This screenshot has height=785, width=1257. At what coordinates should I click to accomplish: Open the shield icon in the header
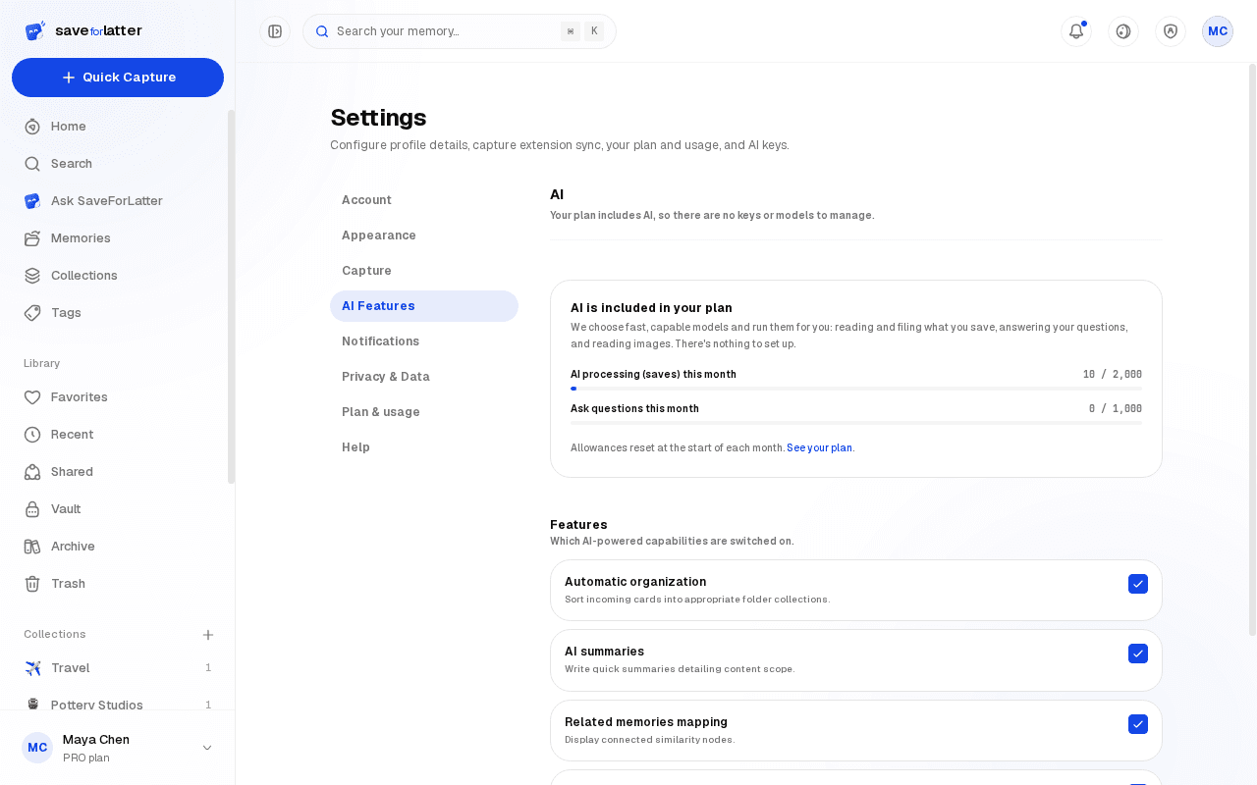point(1171,31)
